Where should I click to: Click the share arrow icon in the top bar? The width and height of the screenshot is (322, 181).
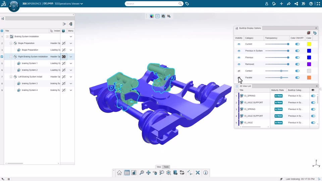tap(289, 4)
